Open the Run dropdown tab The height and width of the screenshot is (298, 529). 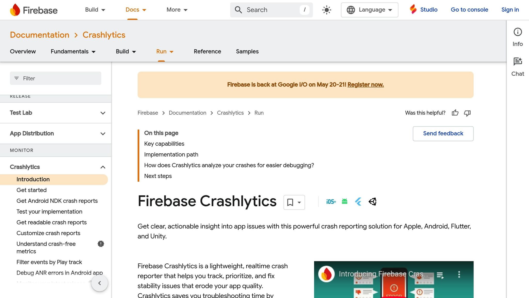point(165,51)
